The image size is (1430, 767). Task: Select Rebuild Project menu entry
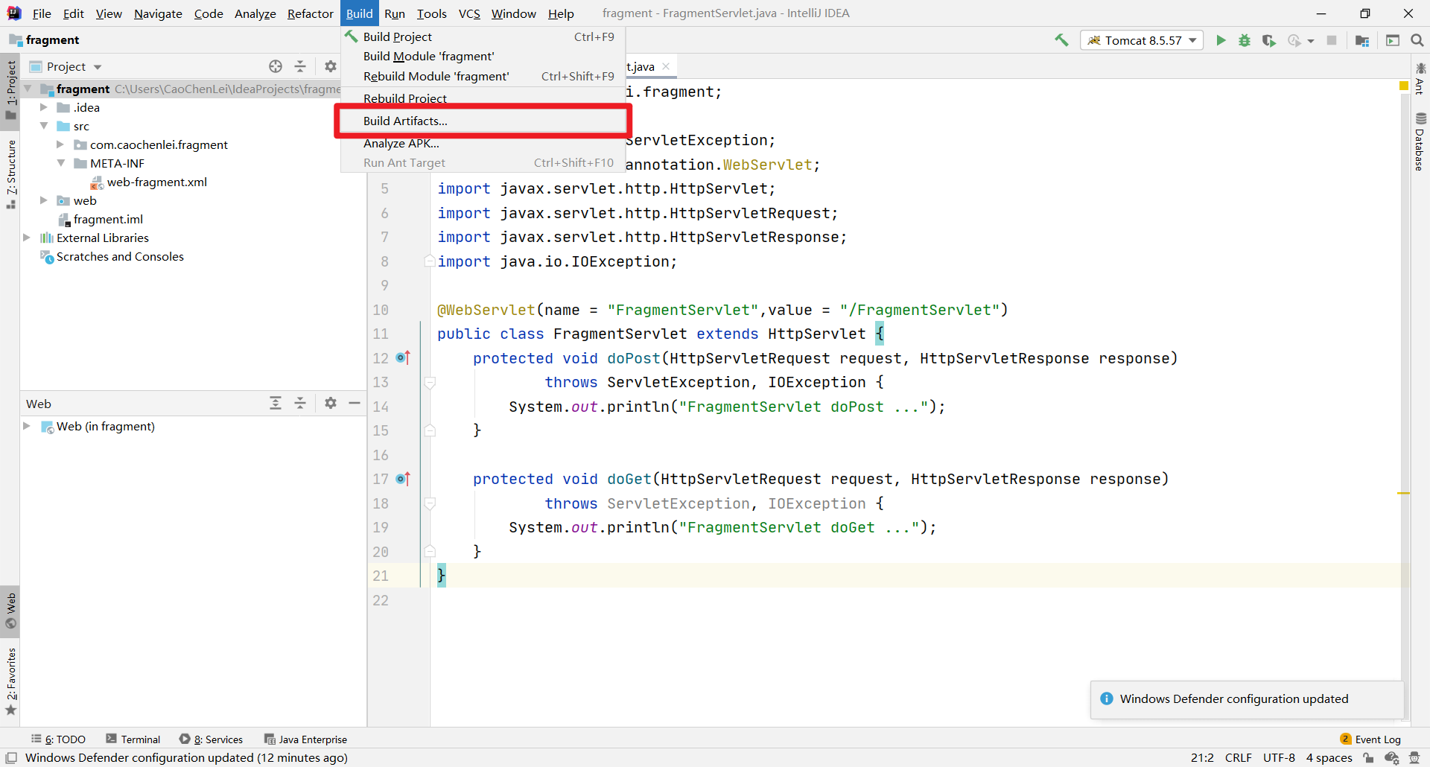click(x=483, y=98)
